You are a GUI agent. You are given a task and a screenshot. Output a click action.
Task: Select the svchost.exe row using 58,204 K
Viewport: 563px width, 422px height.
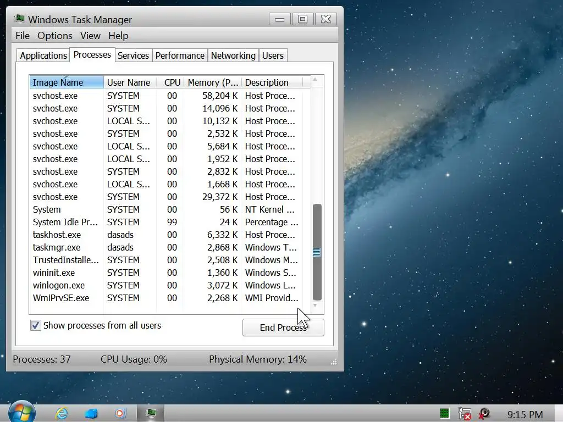pyautogui.click(x=166, y=96)
